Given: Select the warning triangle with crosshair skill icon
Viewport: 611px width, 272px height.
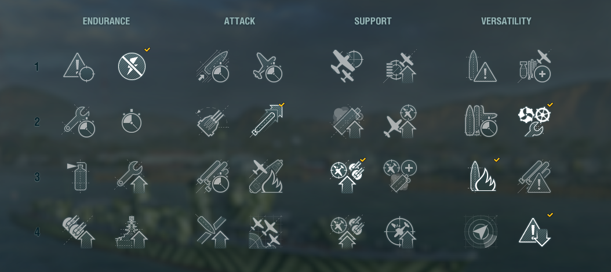Looking at the screenshot, I should click(x=79, y=67).
